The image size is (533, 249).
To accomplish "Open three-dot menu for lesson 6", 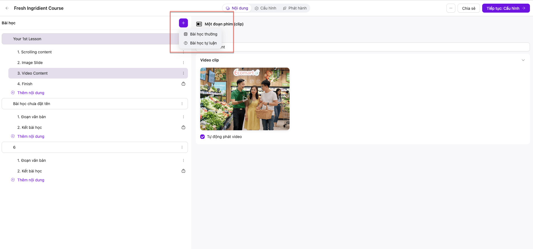I will 182,147.
